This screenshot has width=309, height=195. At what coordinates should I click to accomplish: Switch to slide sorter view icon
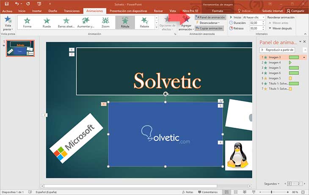235,192
